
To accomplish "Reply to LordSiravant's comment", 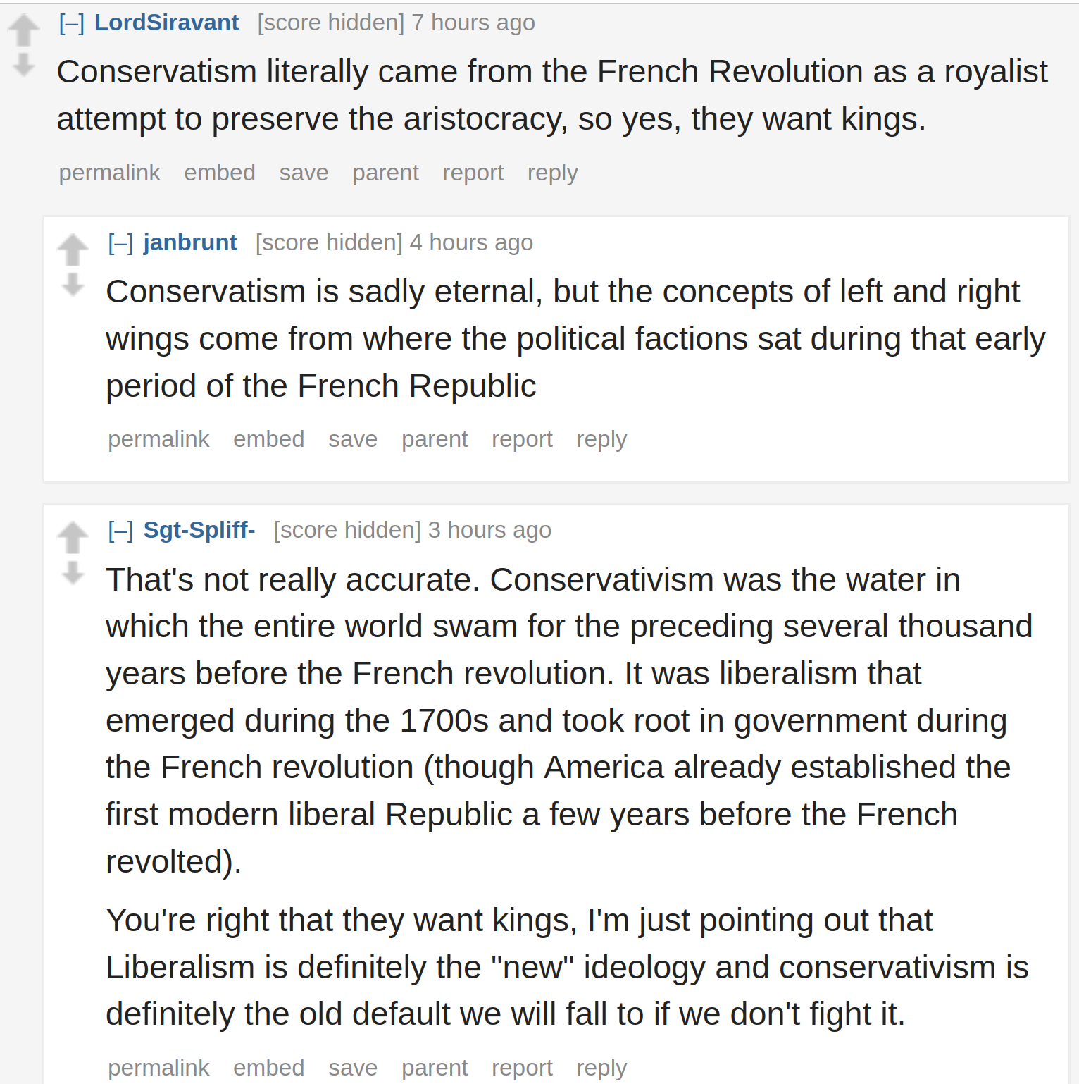I will tap(553, 173).
